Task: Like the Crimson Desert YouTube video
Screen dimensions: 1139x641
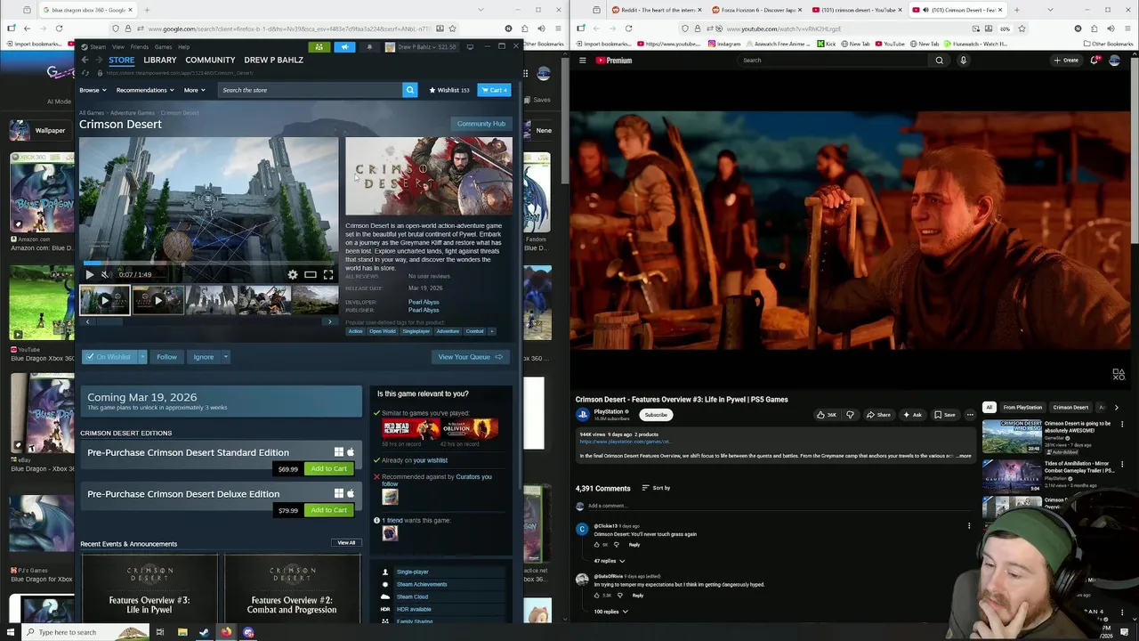Action: (828, 415)
